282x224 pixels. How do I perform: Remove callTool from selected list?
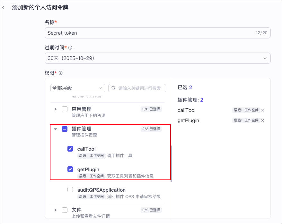263,110
